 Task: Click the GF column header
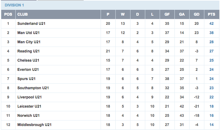(x=167, y=14)
